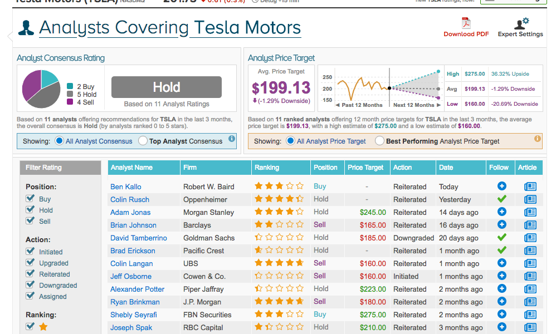Screen dimensions: 556x334
Task: Open the article icon in Colin Langan's row
Action: (x=530, y=263)
